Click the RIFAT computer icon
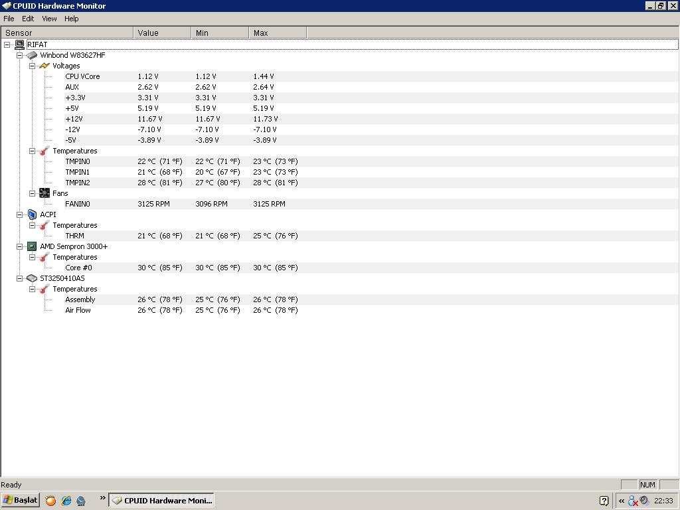The image size is (680, 510). pyautogui.click(x=19, y=44)
